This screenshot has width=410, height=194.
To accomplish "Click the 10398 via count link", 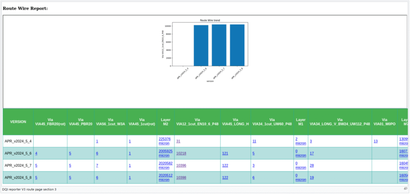I will [181, 177].
